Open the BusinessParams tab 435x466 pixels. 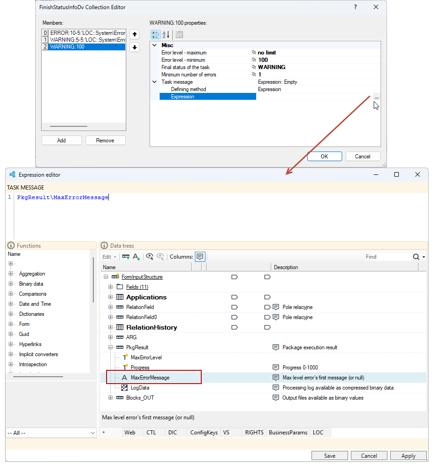pyautogui.click(x=288, y=433)
